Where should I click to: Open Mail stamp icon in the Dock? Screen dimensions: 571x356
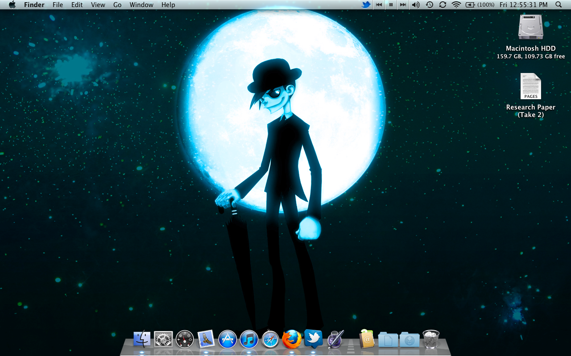coord(206,339)
